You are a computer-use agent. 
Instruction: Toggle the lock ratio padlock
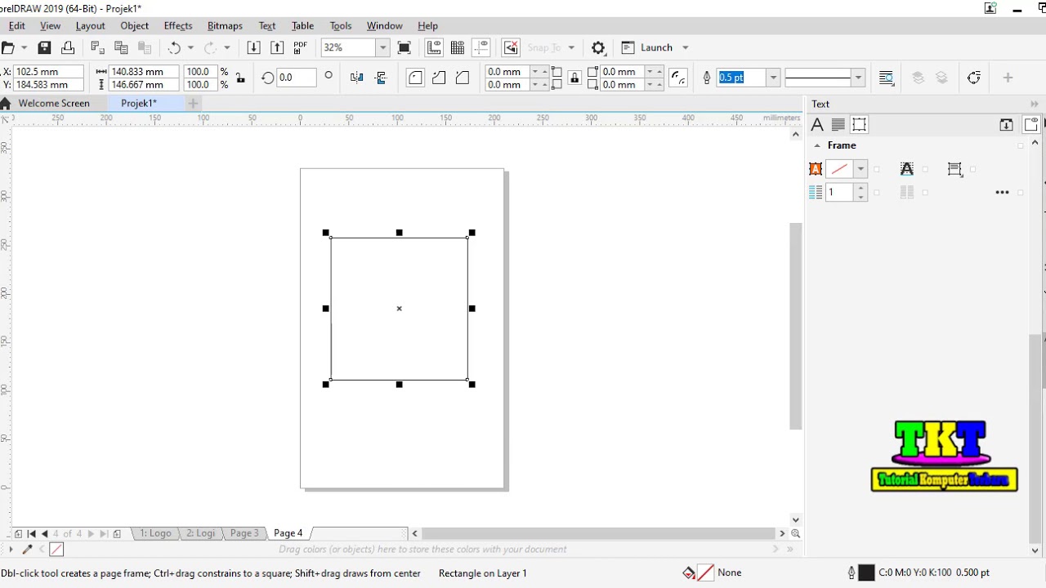click(x=240, y=78)
